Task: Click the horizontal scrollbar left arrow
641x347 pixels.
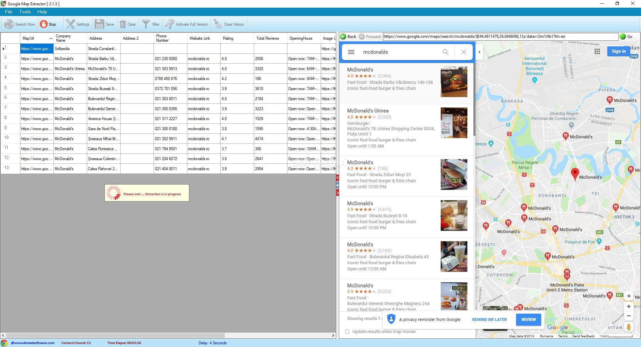Action: pyautogui.click(x=3, y=335)
